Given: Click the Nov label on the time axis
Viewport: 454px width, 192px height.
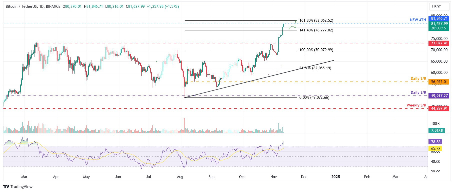Looking at the screenshot, I should [274, 177].
